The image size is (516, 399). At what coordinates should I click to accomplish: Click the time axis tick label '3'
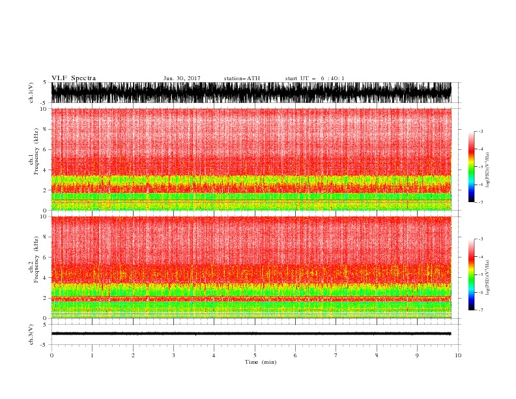click(173, 355)
